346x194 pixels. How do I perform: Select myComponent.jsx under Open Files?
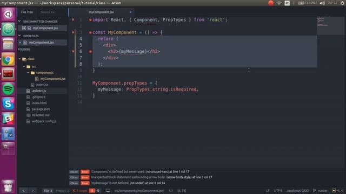coord(41,43)
